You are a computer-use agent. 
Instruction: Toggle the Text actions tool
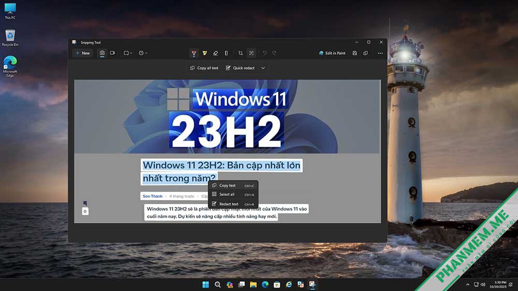point(251,53)
